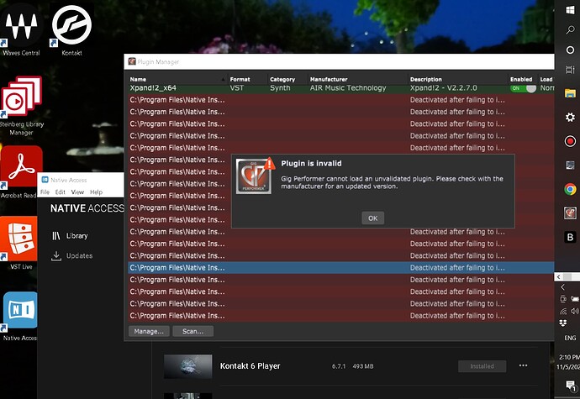Click the Manufacturer column header

329,79
